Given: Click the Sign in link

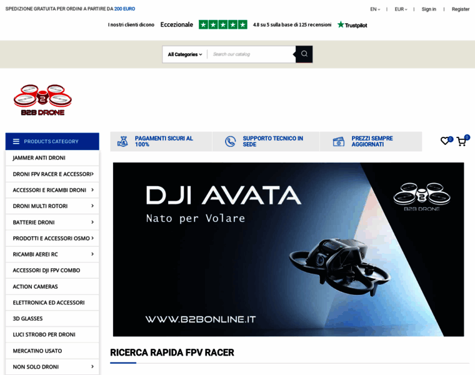Looking at the screenshot, I should coord(429,9).
